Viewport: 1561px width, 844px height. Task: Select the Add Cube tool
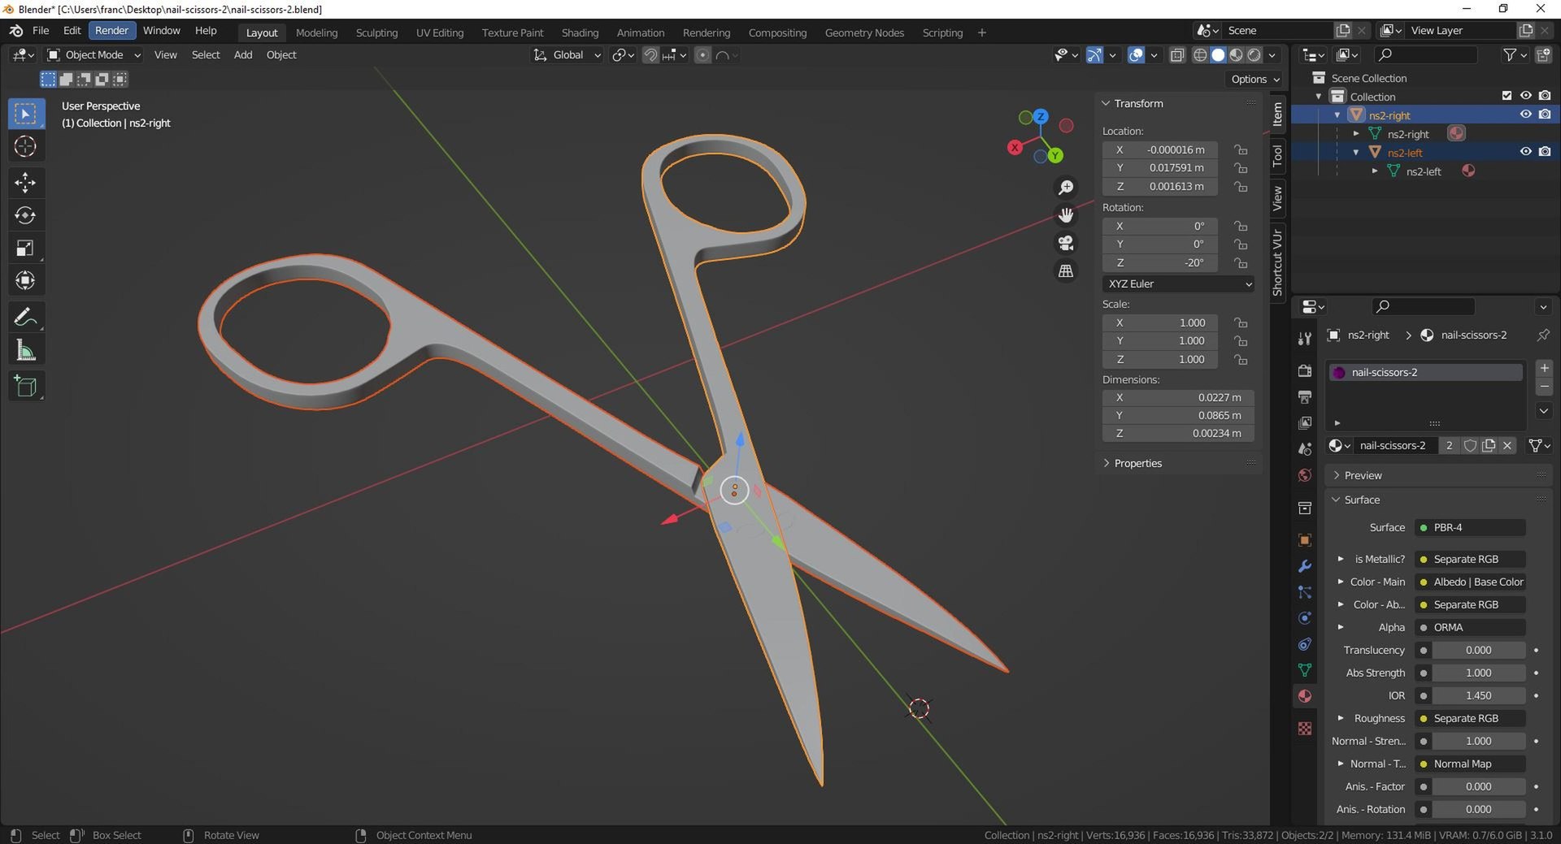25,386
